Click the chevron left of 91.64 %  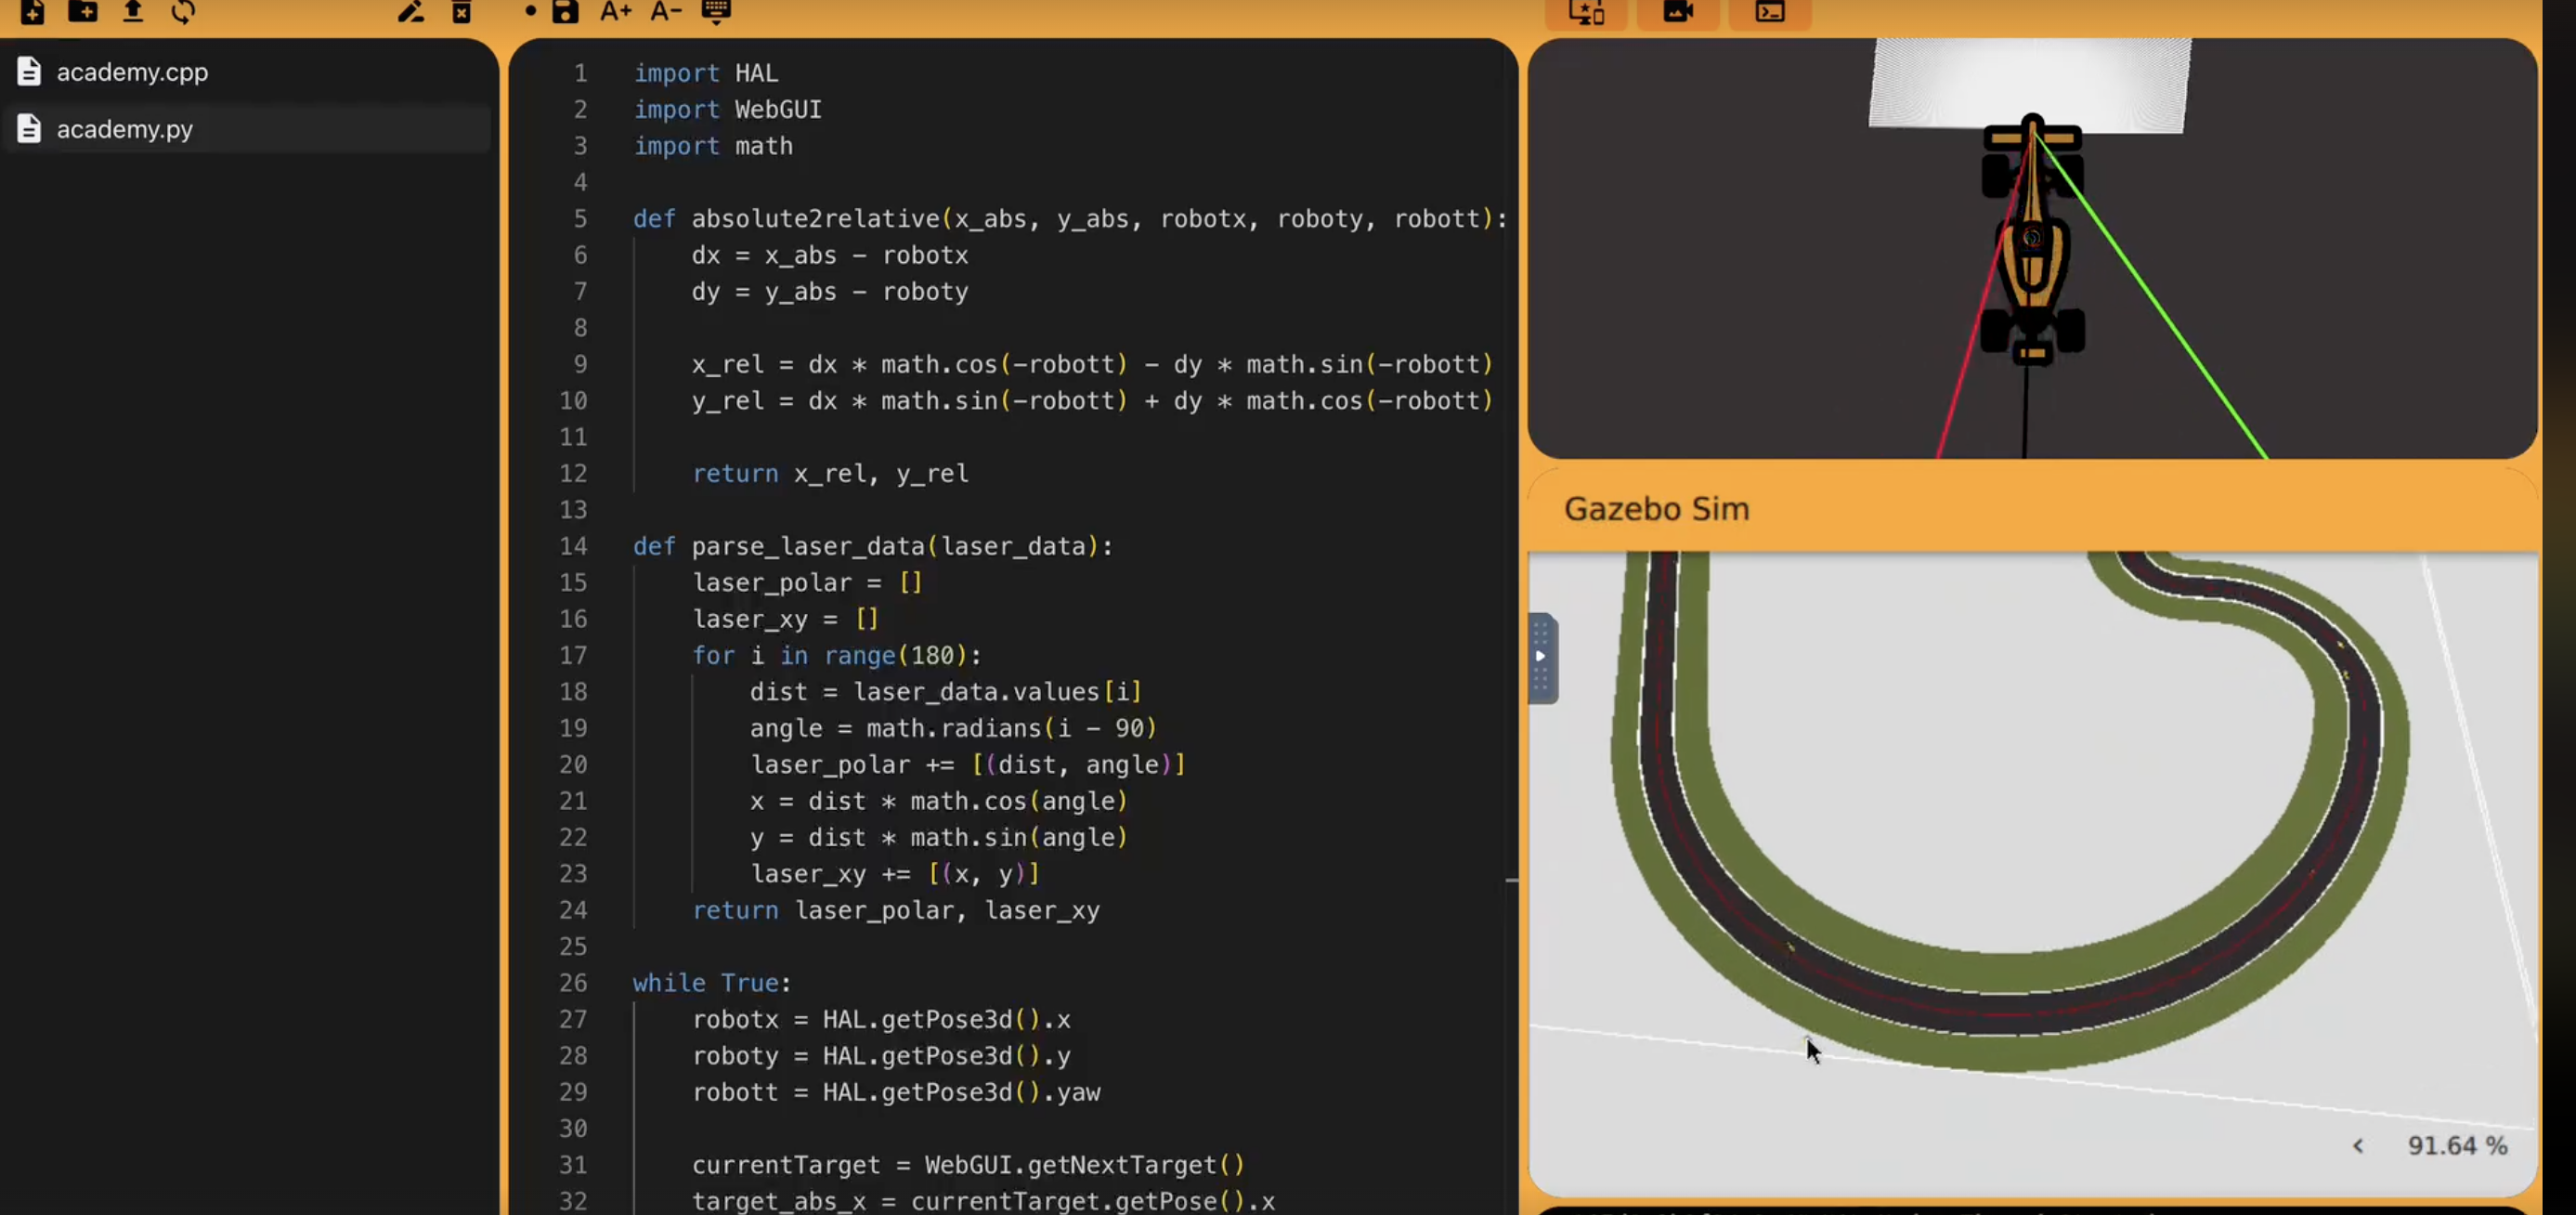pyautogui.click(x=2358, y=1146)
